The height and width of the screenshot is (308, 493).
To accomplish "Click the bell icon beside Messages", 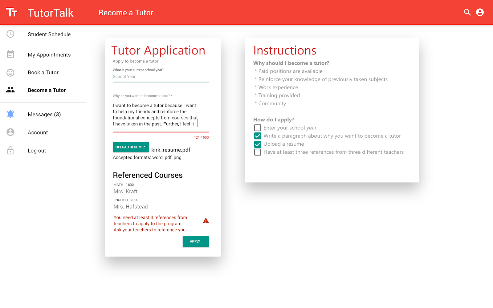I will click(10, 114).
